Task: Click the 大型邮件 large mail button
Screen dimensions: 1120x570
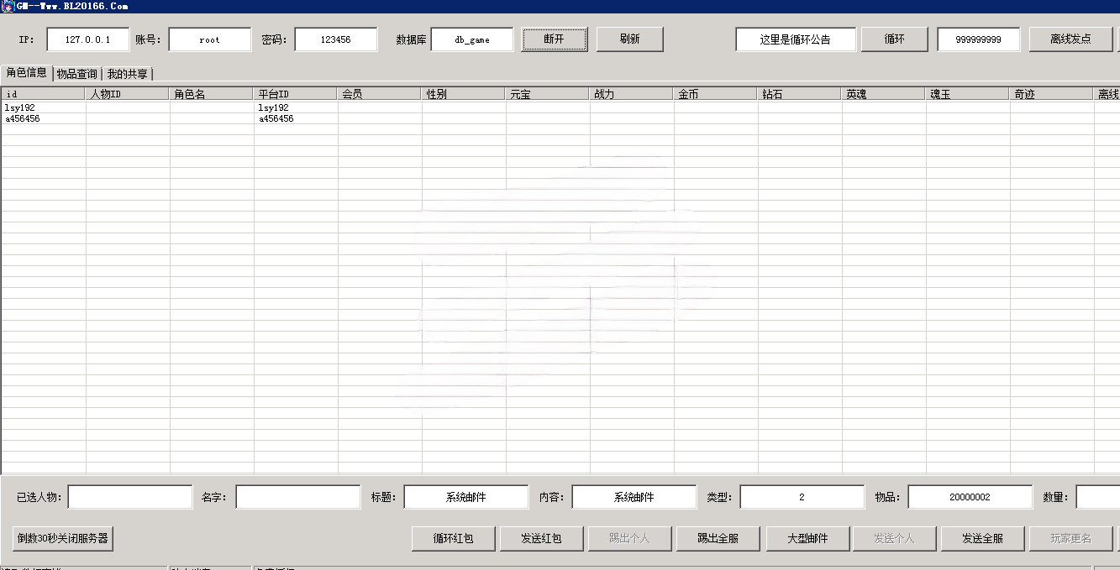Action: click(x=807, y=538)
